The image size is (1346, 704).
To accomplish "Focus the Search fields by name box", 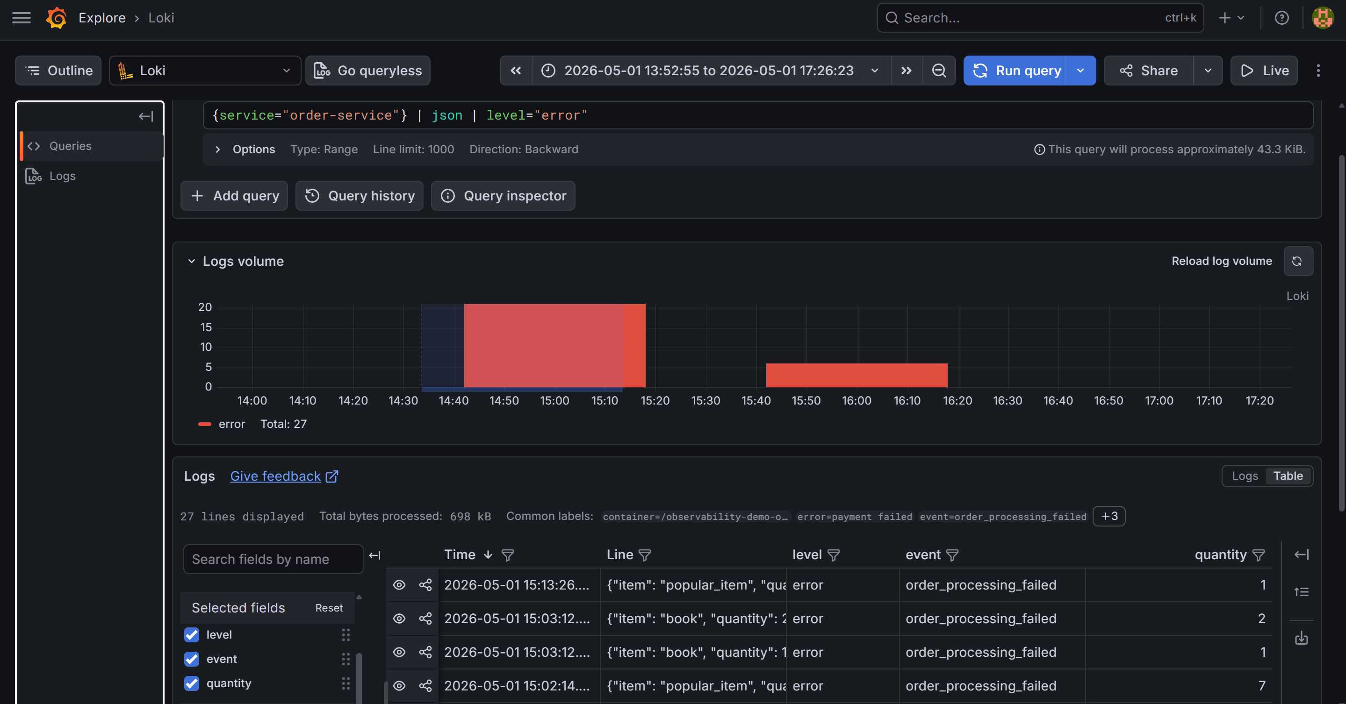I will point(273,559).
